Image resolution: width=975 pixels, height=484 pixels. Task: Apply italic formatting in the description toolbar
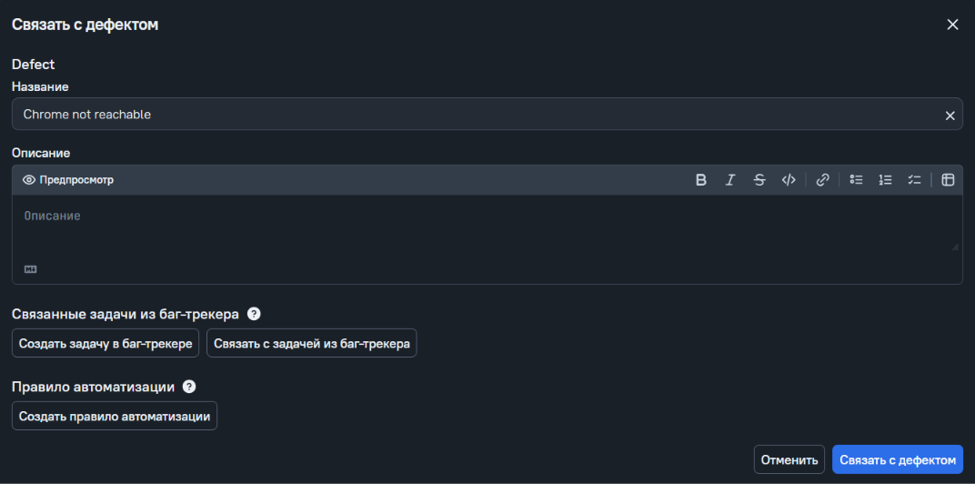(x=730, y=180)
